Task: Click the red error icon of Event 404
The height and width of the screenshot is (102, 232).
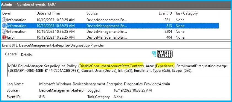Action: point(4,37)
